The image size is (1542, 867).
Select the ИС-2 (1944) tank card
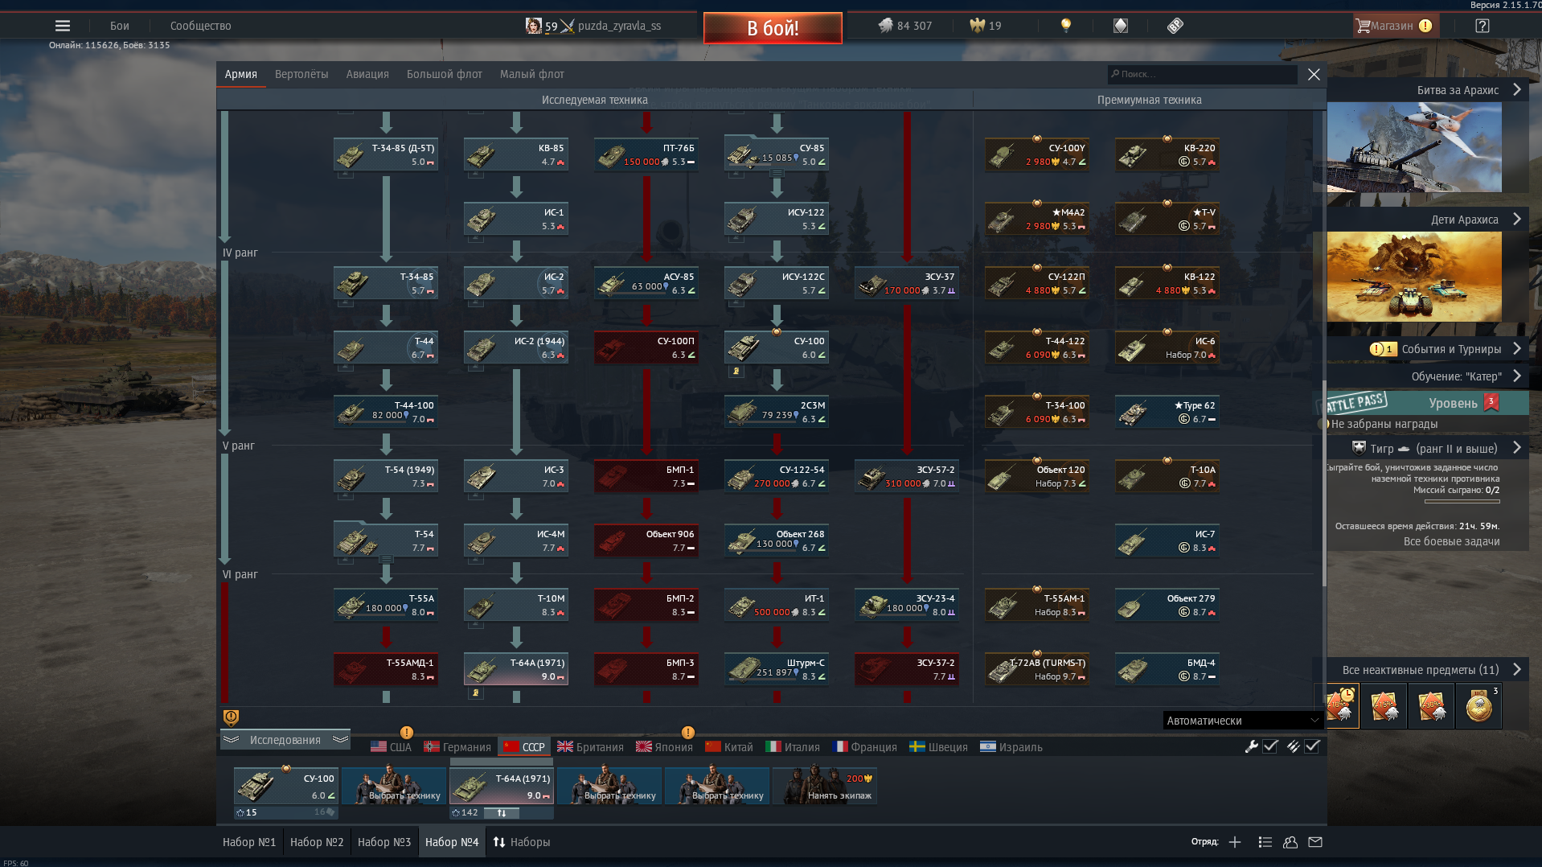coord(516,347)
